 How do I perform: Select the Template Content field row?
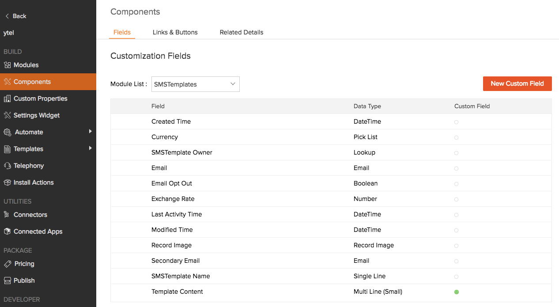177,292
